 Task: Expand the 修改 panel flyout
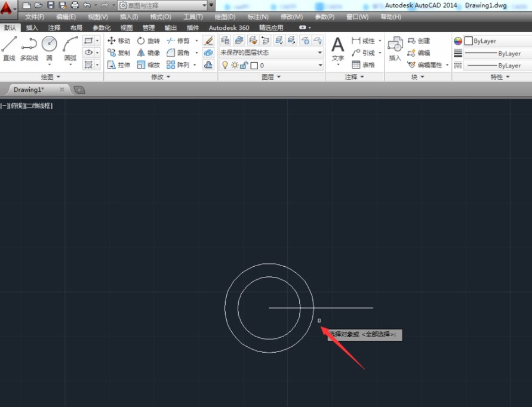pyautogui.click(x=161, y=77)
